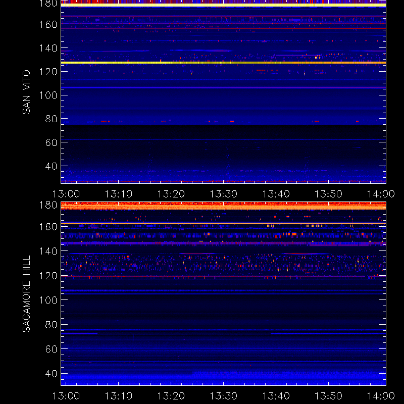
Task: Click the 60 tick label on Sagamore Hill axis
Action: click(51, 349)
